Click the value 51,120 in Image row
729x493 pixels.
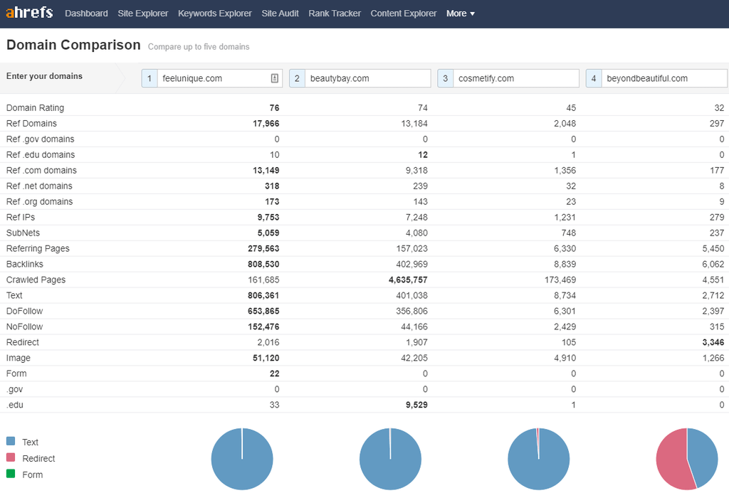tap(266, 358)
